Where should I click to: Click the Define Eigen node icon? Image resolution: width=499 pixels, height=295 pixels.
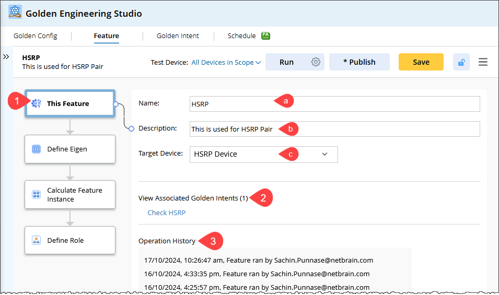[x=37, y=149]
